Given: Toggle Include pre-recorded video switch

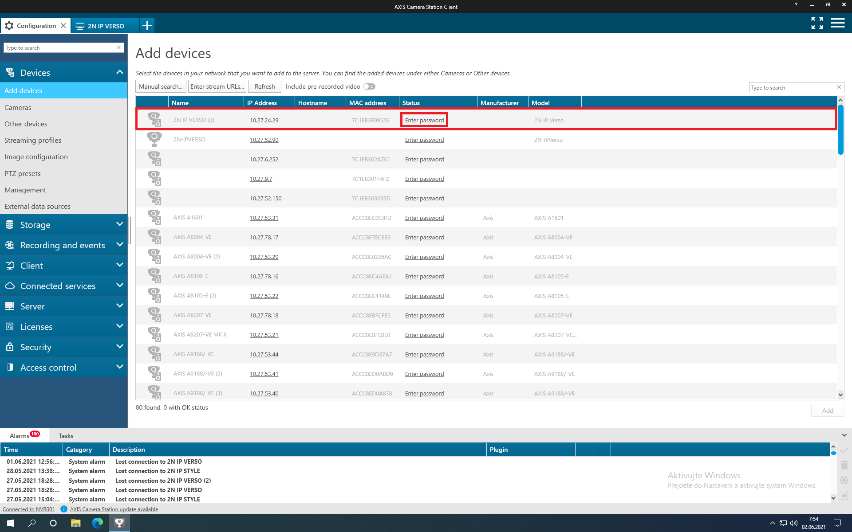Looking at the screenshot, I should coord(369,86).
